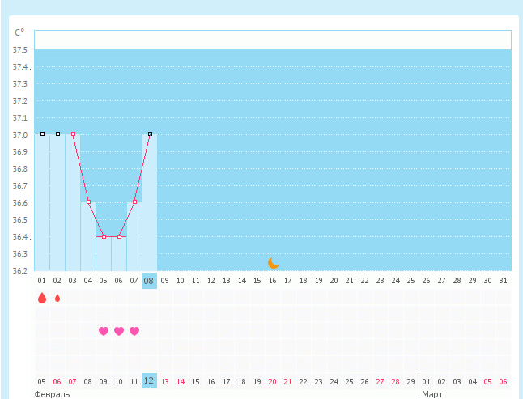
Task: Click the small blood drop on cycle day 02
Action: point(57,298)
